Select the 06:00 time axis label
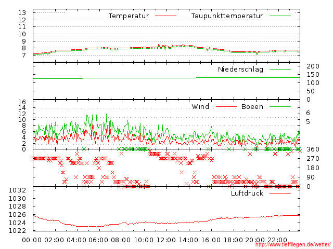 [98, 240]
